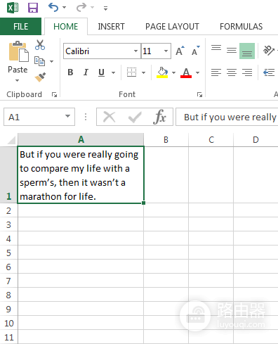Cut selection with the scissors icon

(x=40, y=45)
